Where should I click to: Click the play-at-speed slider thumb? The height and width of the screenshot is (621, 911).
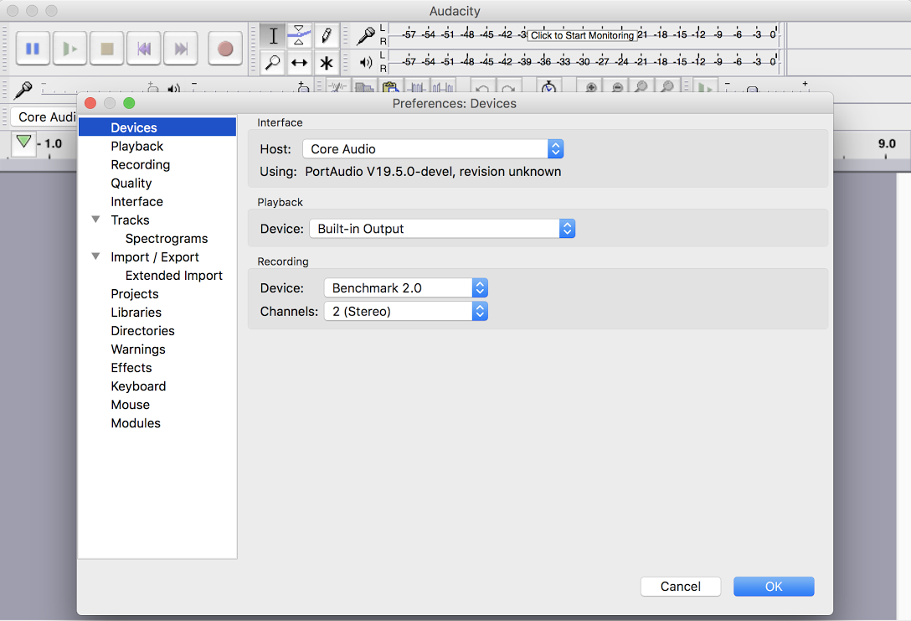tap(753, 89)
